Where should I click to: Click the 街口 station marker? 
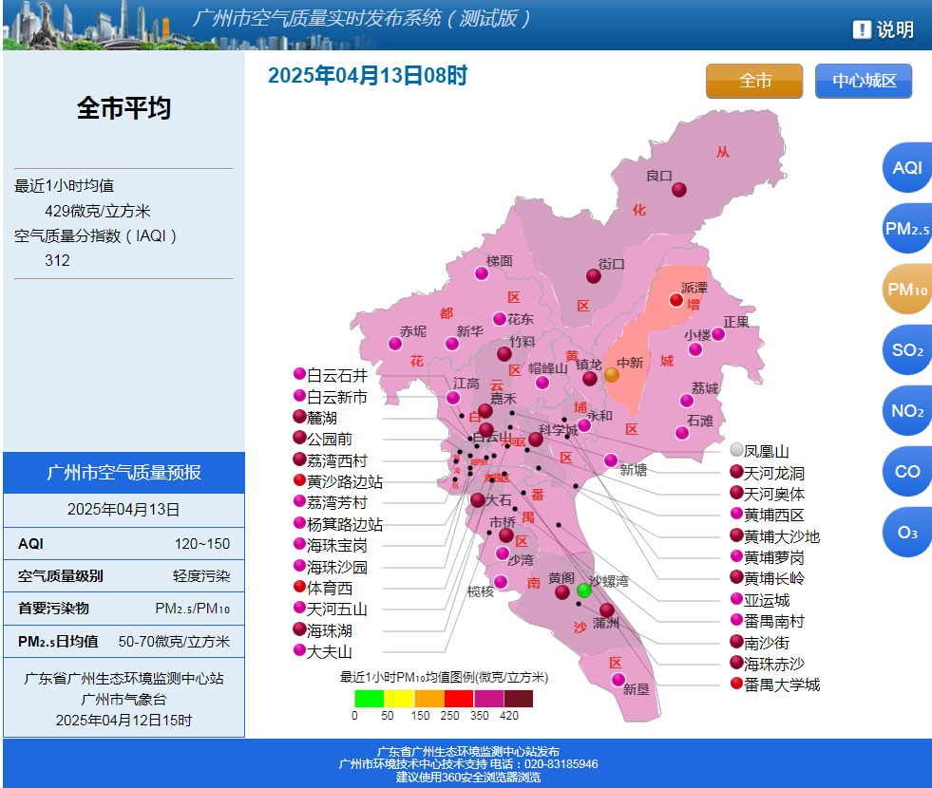594,276
